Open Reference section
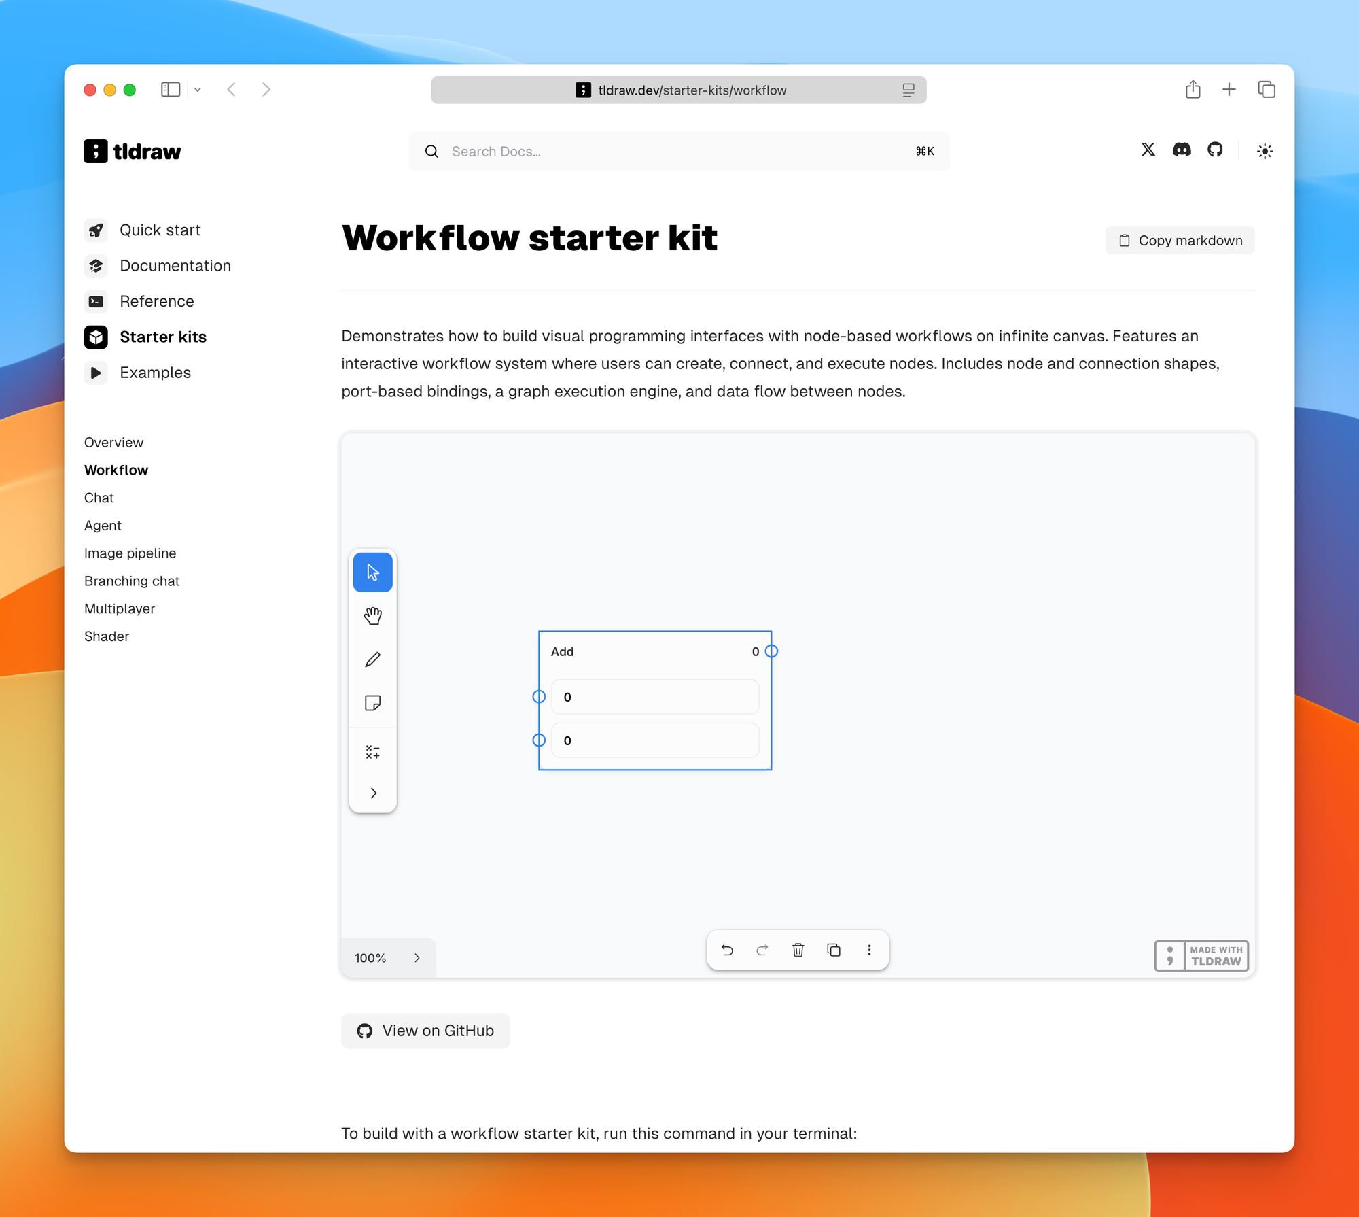The width and height of the screenshot is (1359, 1217). (156, 301)
